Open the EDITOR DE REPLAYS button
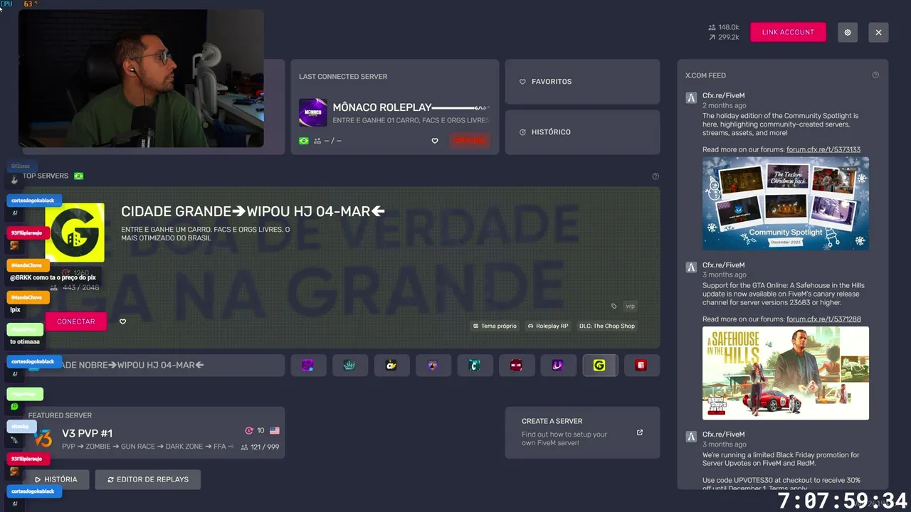The image size is (911, 512). [148, 479]
